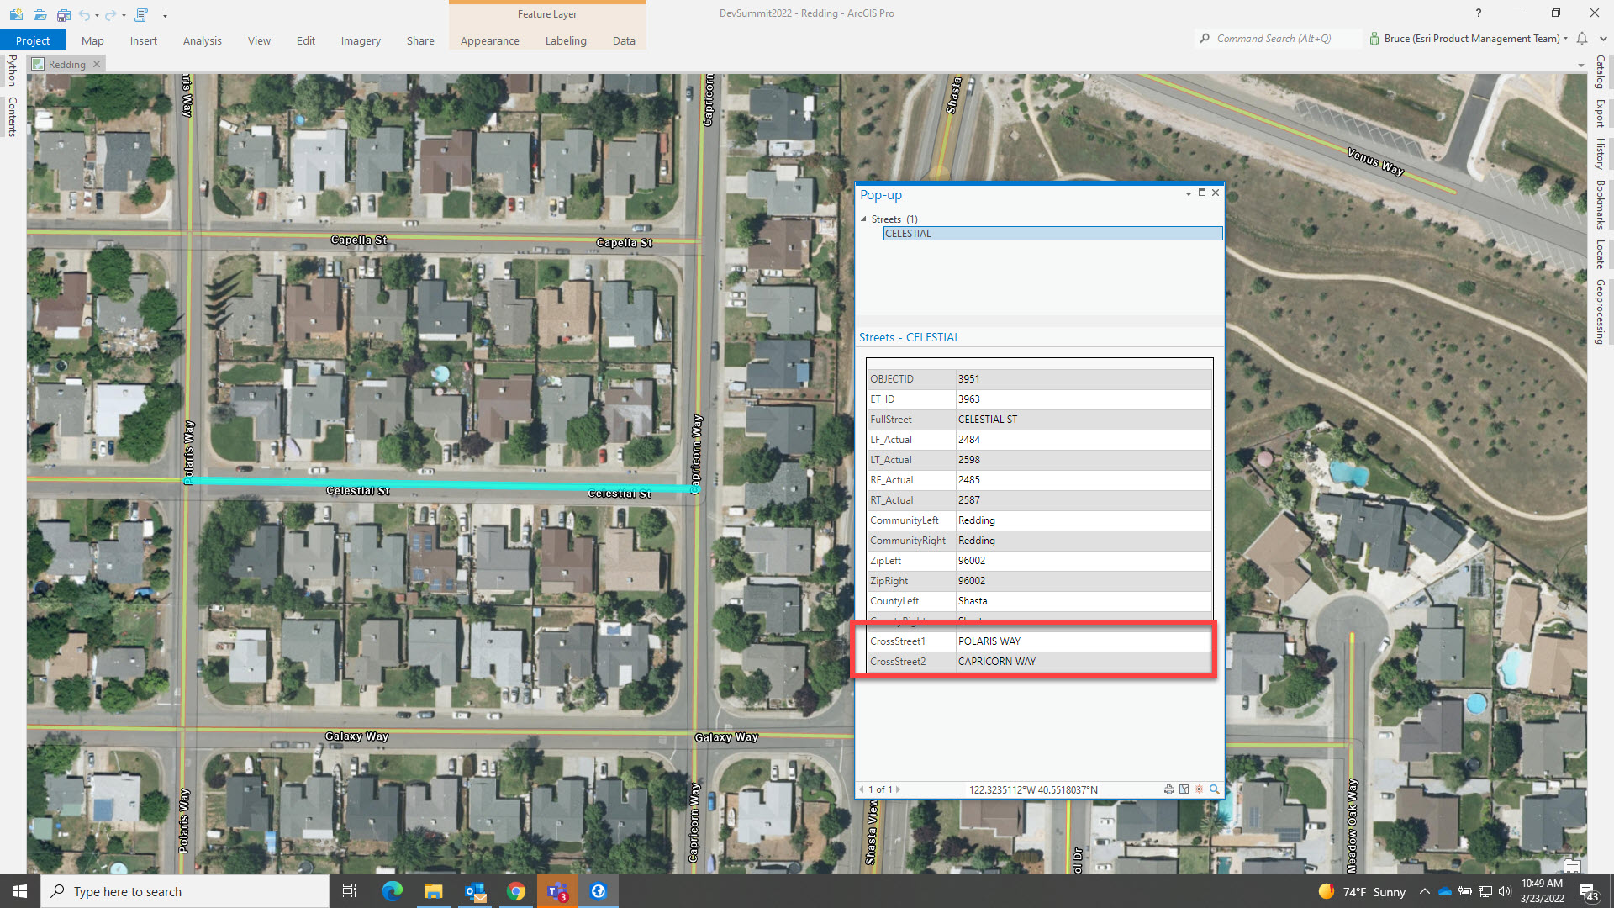The height and width of the screenshot is (908, 1614).
Task: Click the Undo icon
Action: tap(84, 14)
